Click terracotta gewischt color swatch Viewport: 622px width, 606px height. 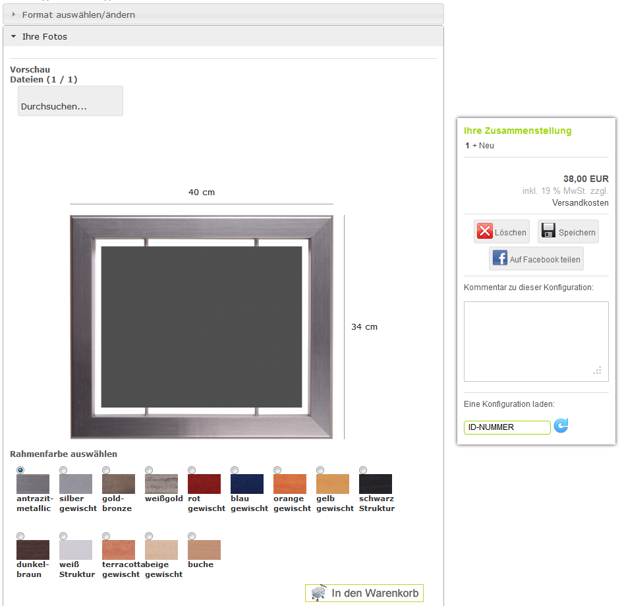click(119, 549)
